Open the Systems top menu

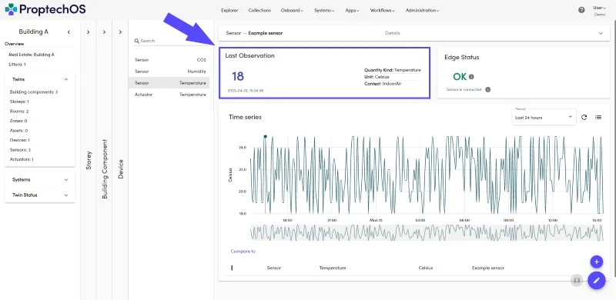(x=324, y=11)
